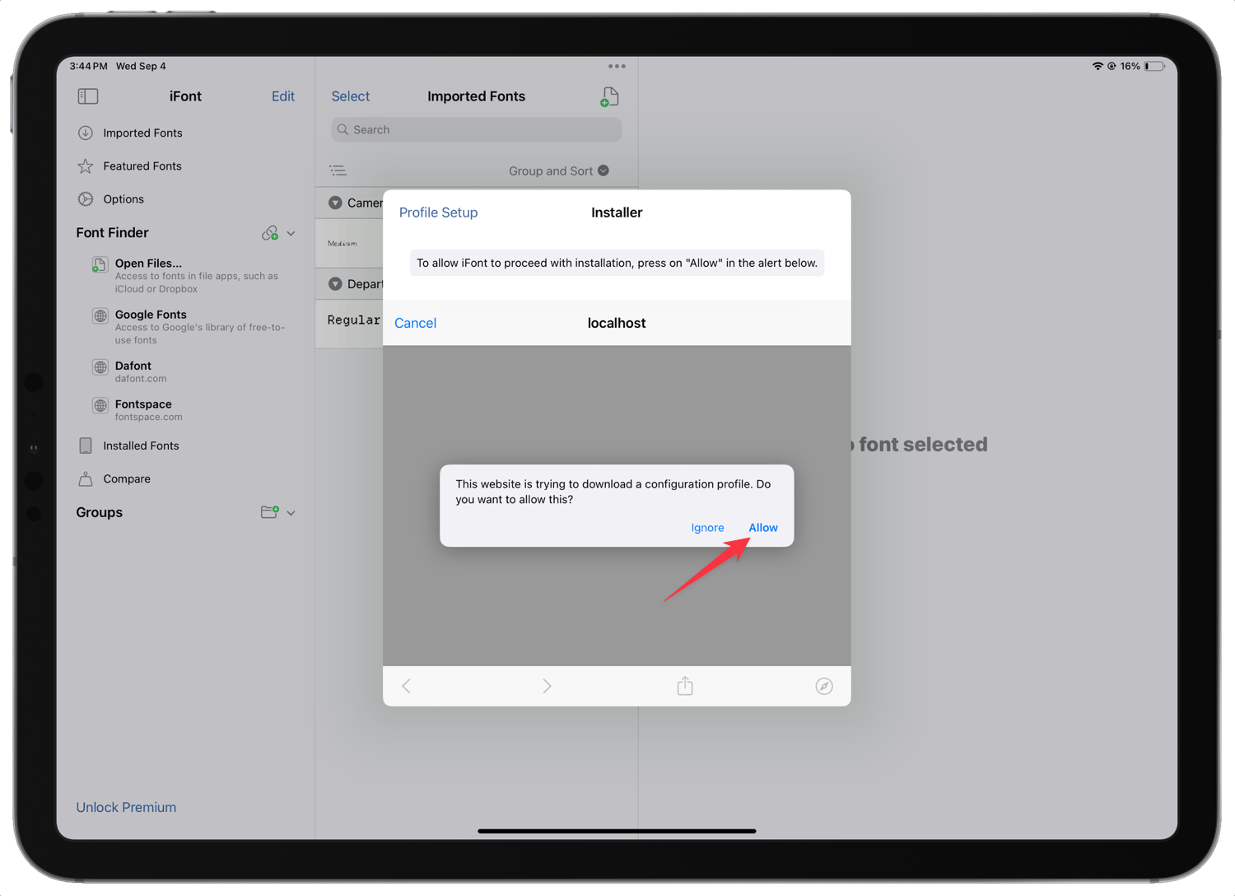
Task: Open Options in the sidebar
Action: point(122,198)
